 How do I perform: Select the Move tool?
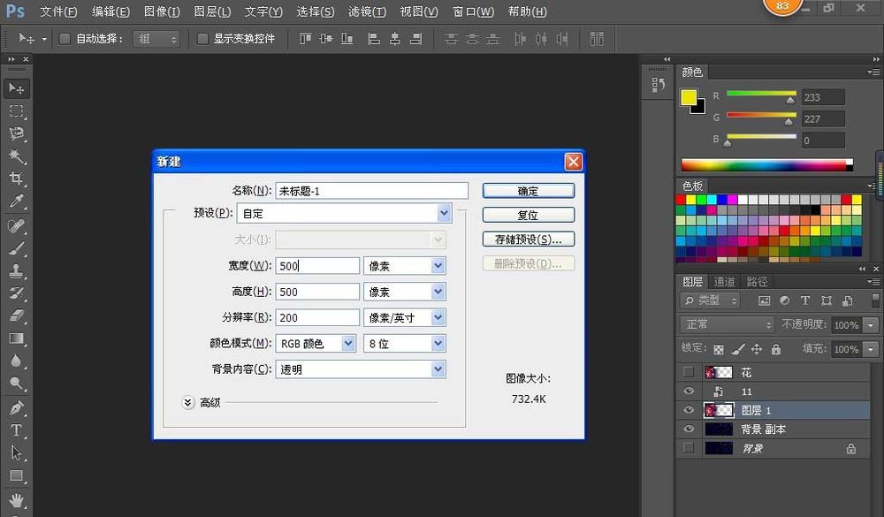(x=14, y=87)
